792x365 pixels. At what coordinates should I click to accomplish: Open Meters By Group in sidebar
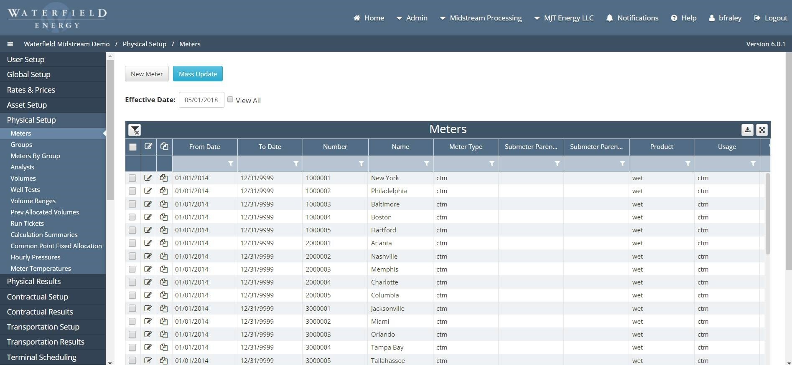(35, 156)
